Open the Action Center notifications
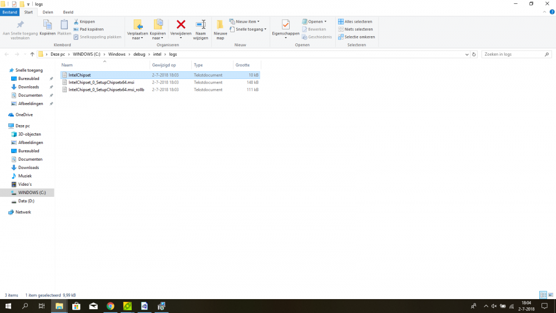The image size is (556, 313). click(545, 306)
